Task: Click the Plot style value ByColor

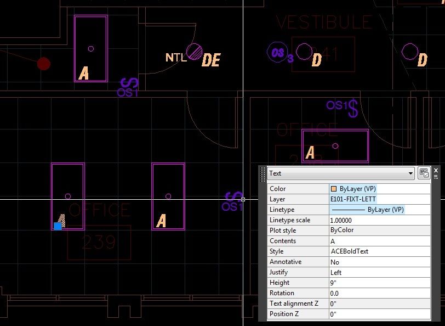Action: [378, 230]
